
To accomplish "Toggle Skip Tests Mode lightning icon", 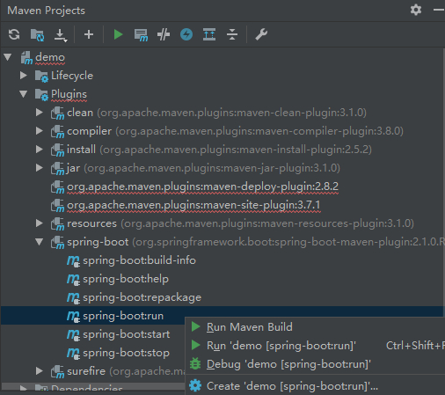I will tap(186, 34).
